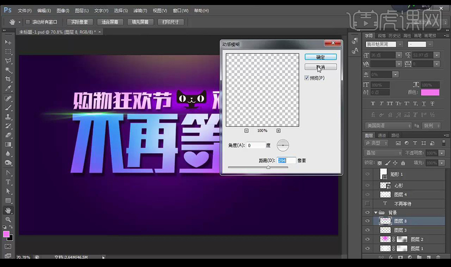Click the 适合屏幕 button
451x267 pixels.
click(110, 22)
